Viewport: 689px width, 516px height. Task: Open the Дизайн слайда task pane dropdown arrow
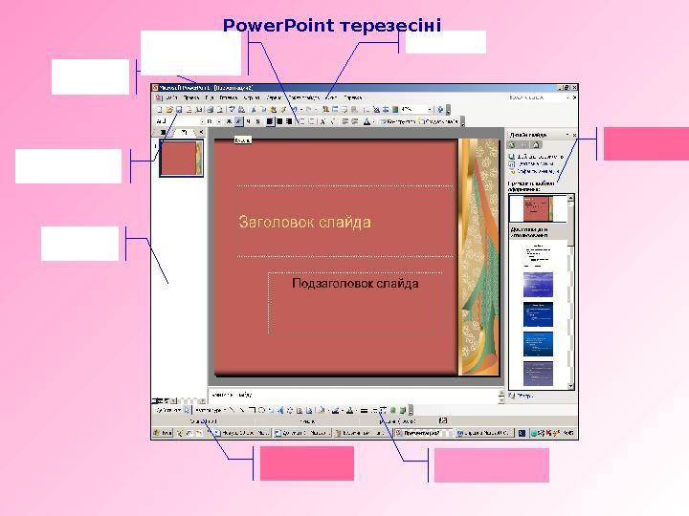coord(567,135)
